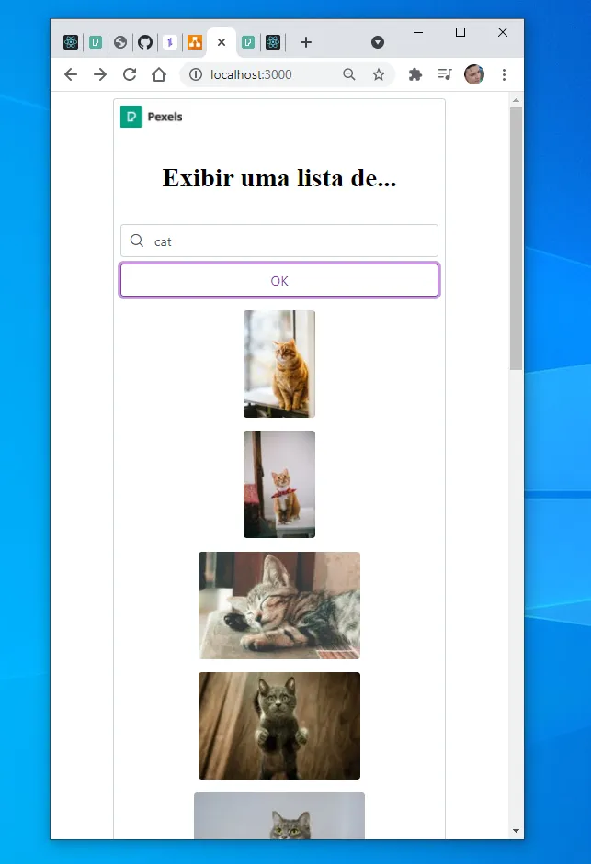
Task: Open the tab search dropdown
Action: click(x=378, y=42)
